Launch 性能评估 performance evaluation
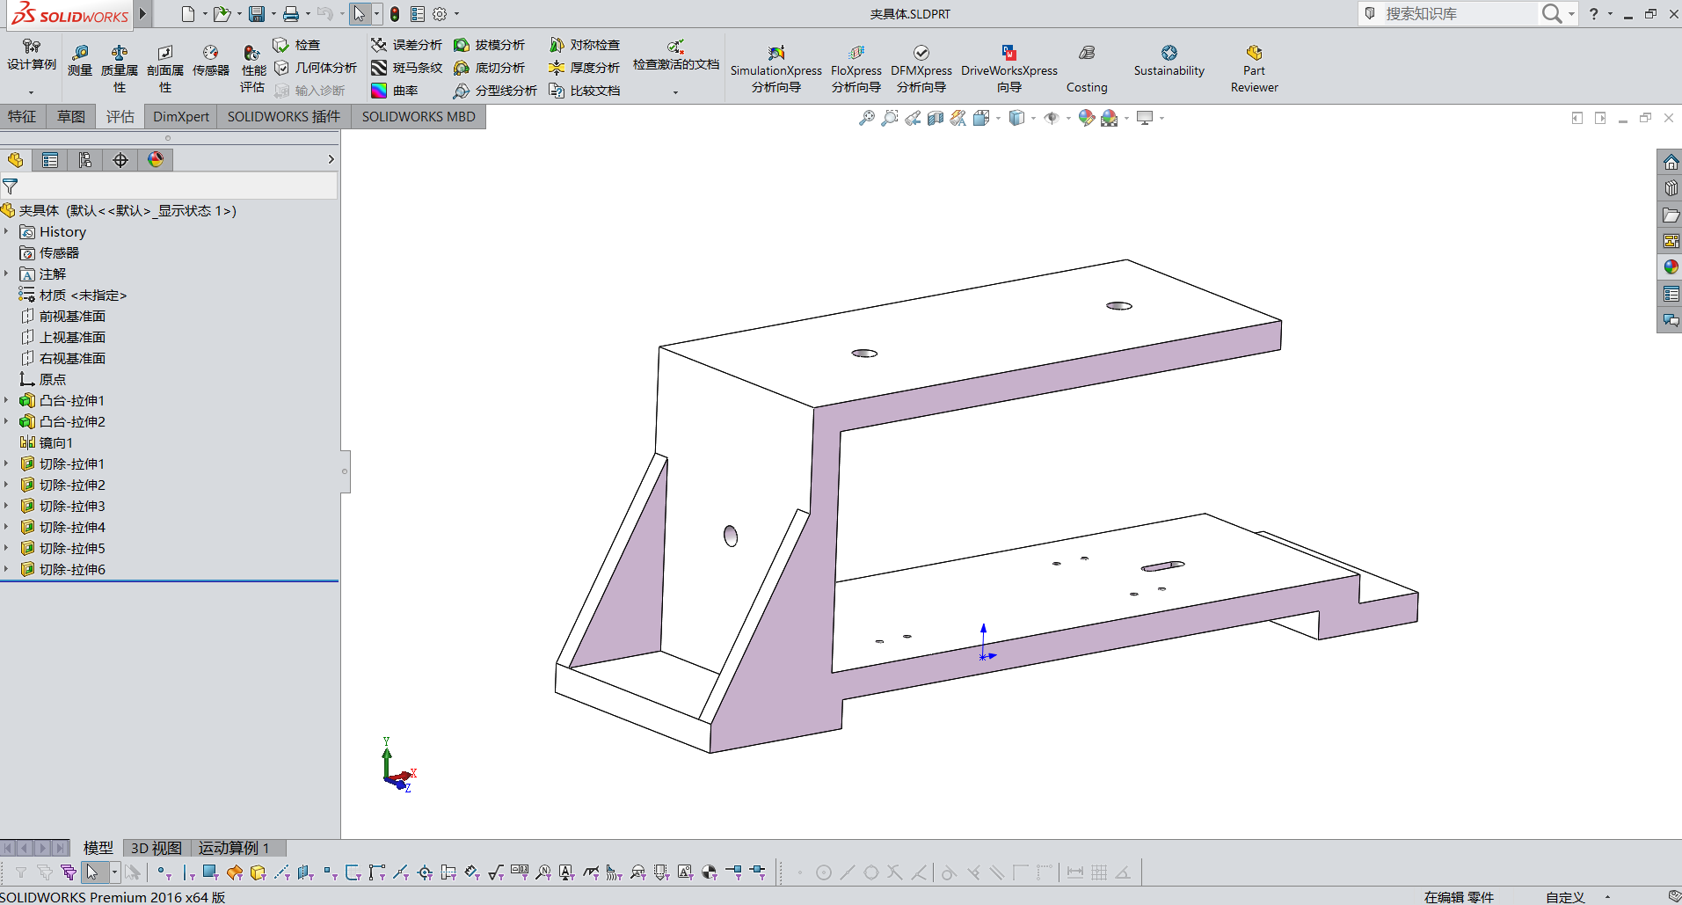The image size is (1682, 905). [252, 69]
